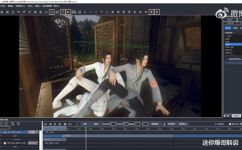Click the green timeline playhead marker
Image resolution: width=242 pixels, height=150 pixels.
point(86,128)
